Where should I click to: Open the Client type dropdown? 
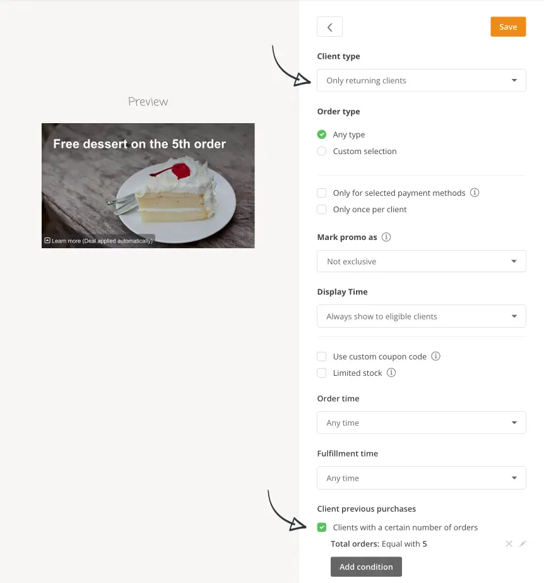point(422,80)
